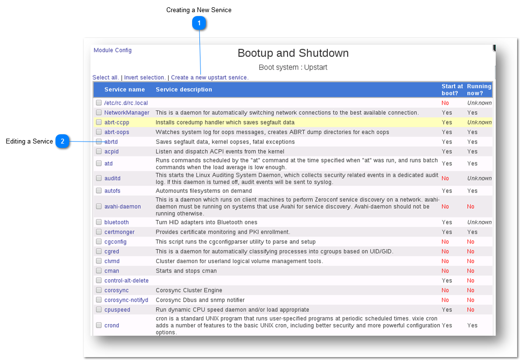Tick the auditd checkbox
The image size is (521, 361).
click(99, 178)
